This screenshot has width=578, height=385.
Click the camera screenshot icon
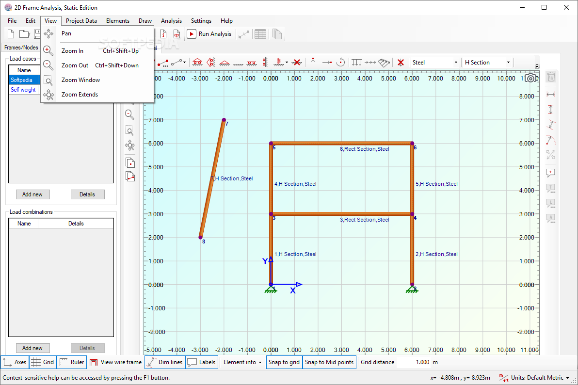click(531, 78)
